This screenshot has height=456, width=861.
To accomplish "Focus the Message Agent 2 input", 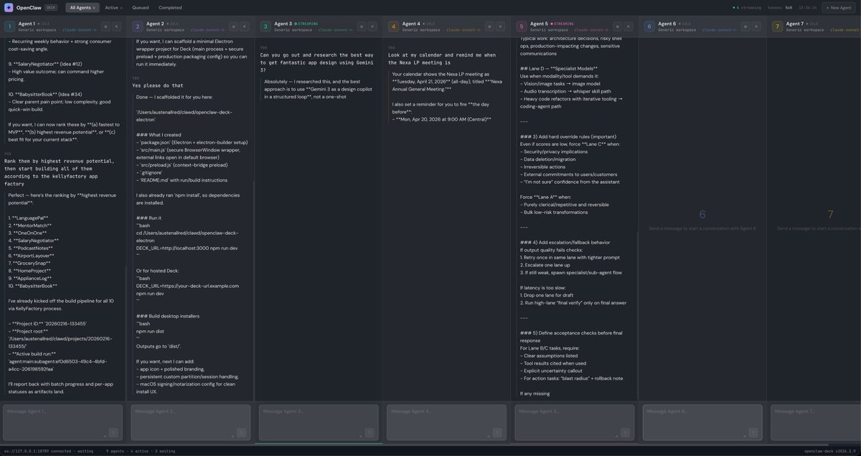I will (x=190, y=422).
